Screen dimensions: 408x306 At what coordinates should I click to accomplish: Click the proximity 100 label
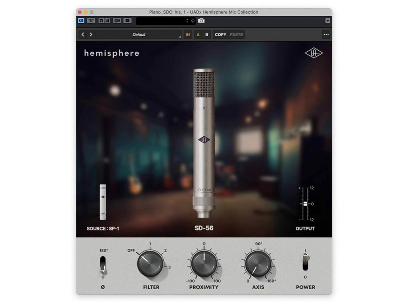click(x=217, y=281)
